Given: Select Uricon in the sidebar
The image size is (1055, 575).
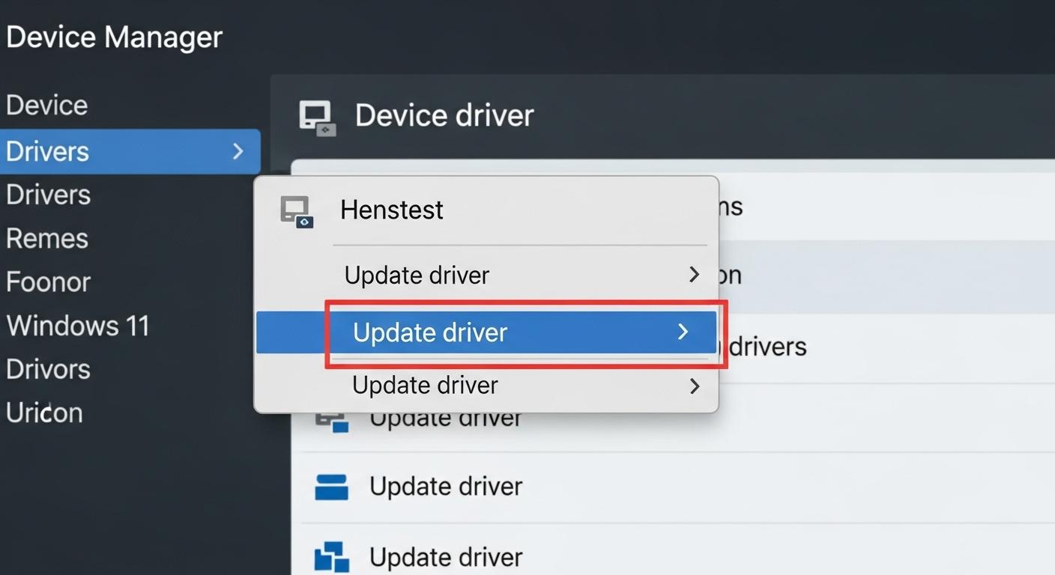Looking at the screenshot, I should click(x=44, y=413).
